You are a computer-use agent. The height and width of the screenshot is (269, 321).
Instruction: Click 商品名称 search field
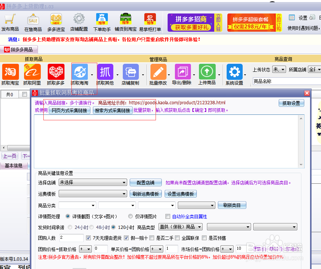tap(287, 81)
